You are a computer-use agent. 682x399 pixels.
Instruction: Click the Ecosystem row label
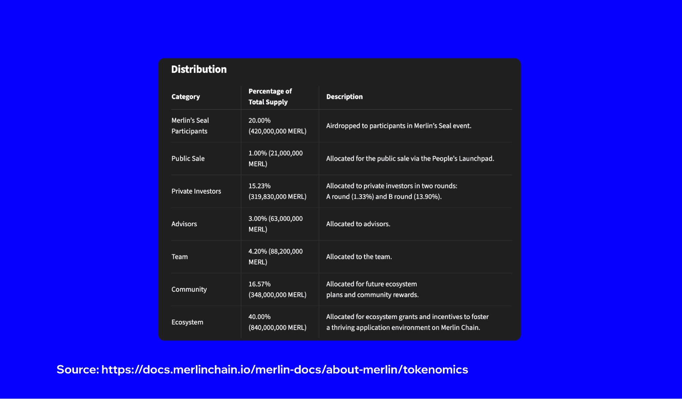(x=187, y=322)
